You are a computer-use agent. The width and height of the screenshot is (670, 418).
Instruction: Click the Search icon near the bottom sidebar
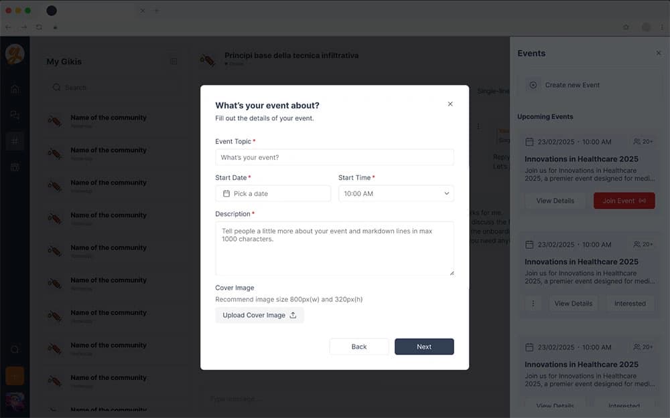pyautogui.click(x=15, y=349)
